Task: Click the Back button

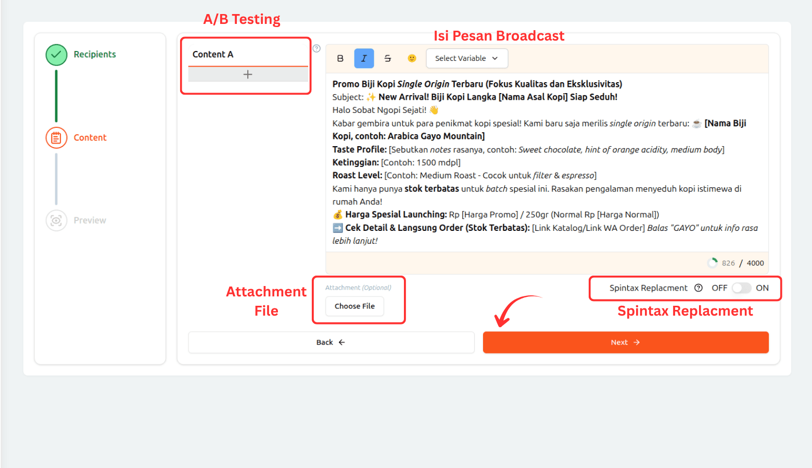Action: tap(331, 342)
